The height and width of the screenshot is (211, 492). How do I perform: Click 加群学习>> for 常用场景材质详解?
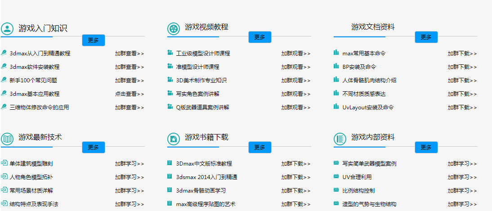tap(130, 191)
